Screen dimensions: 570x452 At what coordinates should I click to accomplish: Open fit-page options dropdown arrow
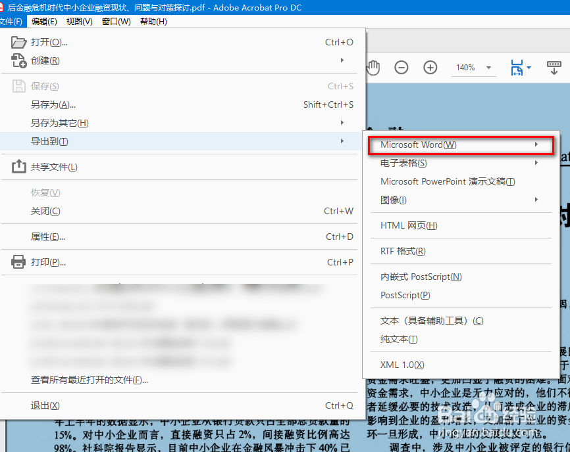pos(529,68)
